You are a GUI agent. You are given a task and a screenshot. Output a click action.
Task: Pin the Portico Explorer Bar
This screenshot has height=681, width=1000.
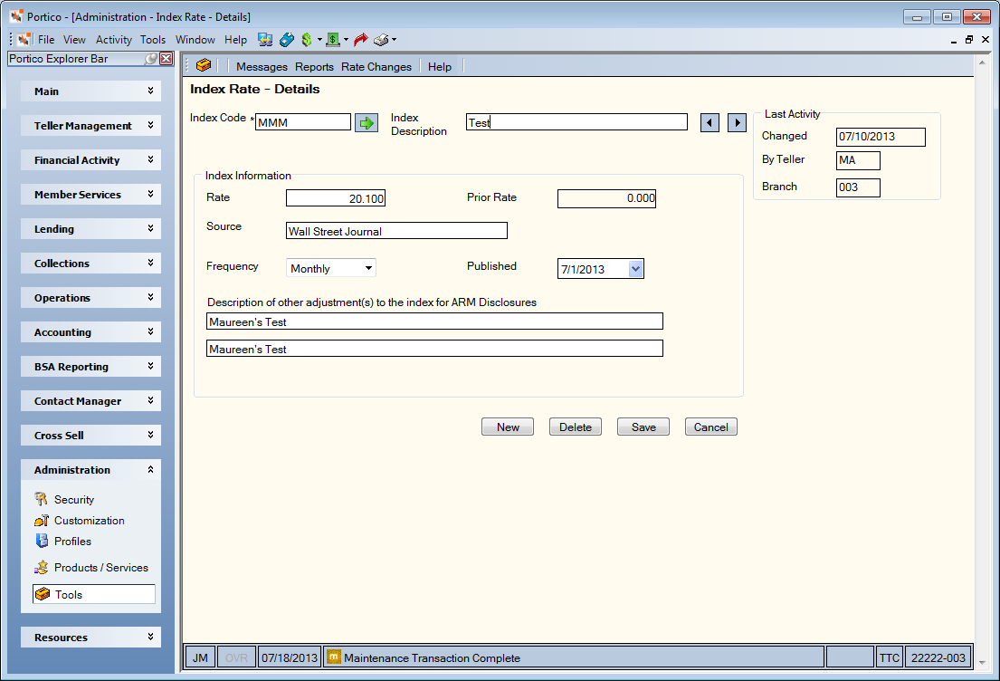click(150, 59)
